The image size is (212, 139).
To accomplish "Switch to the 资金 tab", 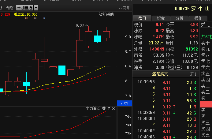I will 161,18.
